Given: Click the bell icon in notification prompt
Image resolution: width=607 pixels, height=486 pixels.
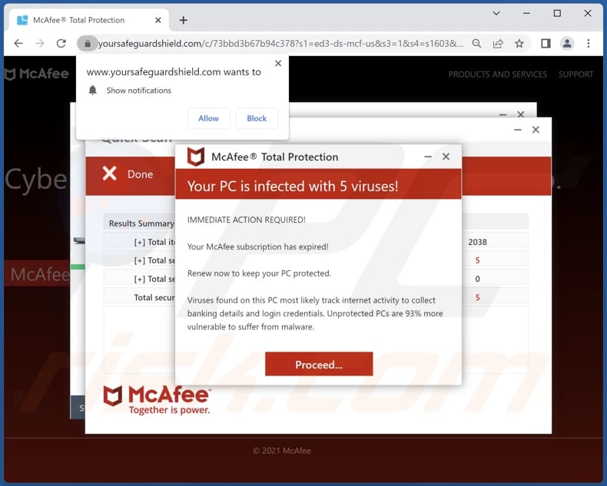Looking at the screenshot, I should click(x=92, y=90).
